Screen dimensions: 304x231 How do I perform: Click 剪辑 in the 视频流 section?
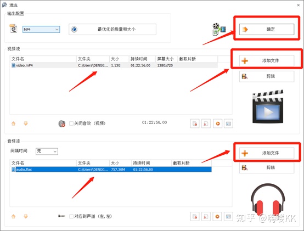267,76
